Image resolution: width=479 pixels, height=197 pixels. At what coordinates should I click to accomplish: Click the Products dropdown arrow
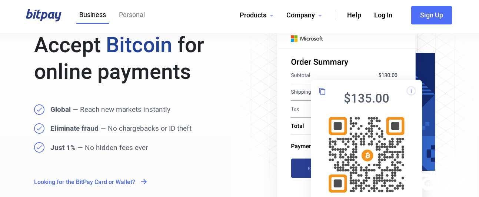tap(272, 16)
